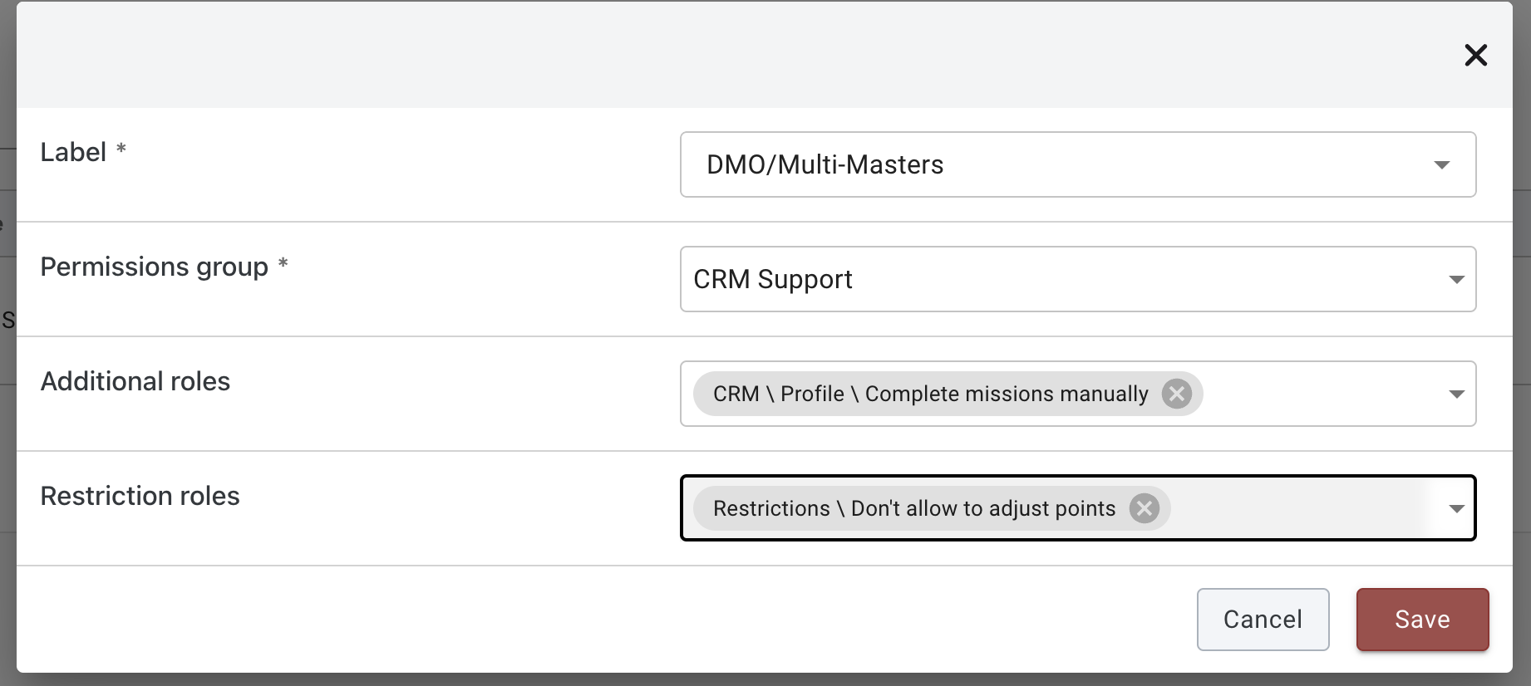
Task: Remove the Complete missions manually role chip
Action: [1176, 394]
